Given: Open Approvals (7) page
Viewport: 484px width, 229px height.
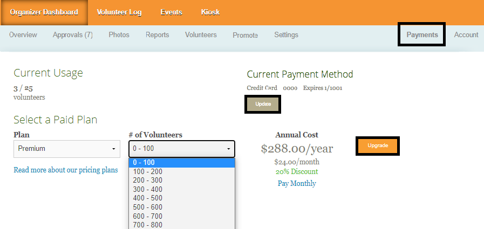Looking at the screenshot, I should click(x=72, y=35).
